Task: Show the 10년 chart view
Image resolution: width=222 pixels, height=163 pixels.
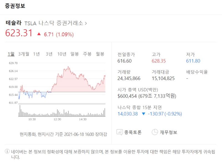Action: point(62,54)
